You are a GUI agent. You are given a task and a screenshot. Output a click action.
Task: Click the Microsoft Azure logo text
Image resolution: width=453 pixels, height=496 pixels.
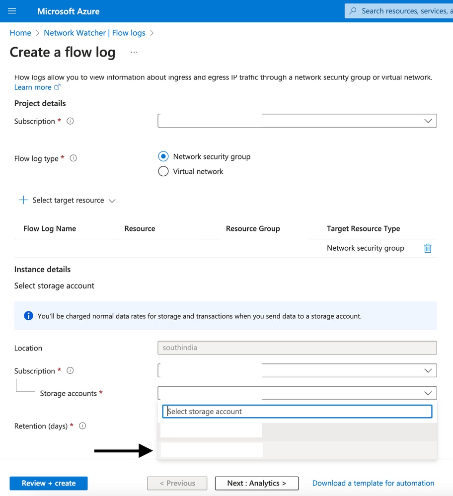click(69, 11)
